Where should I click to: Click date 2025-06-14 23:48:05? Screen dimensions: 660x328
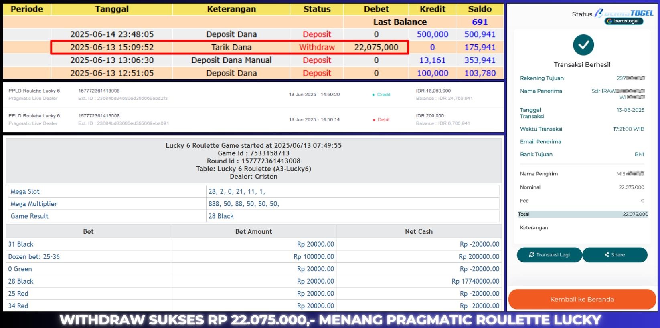(x=112, y=34)
